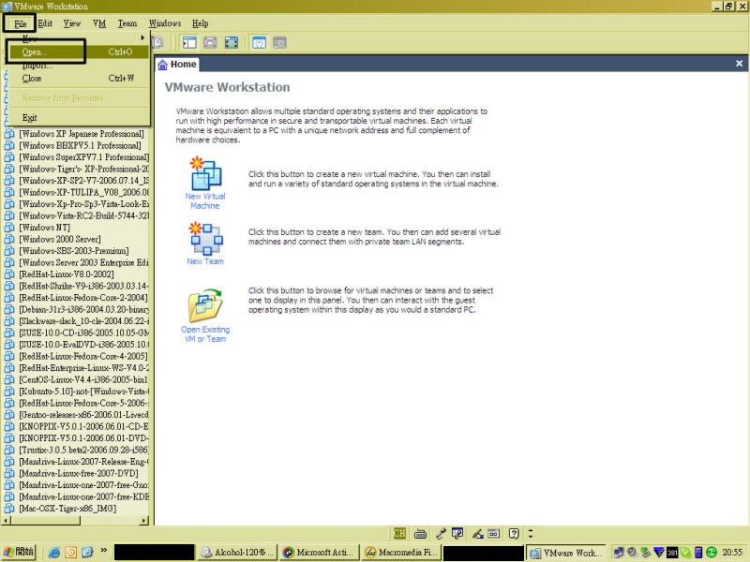Click the Open Existing VM or Team folder icon
The height and width of the screenshot is (562, 750).
coord(205,305)
